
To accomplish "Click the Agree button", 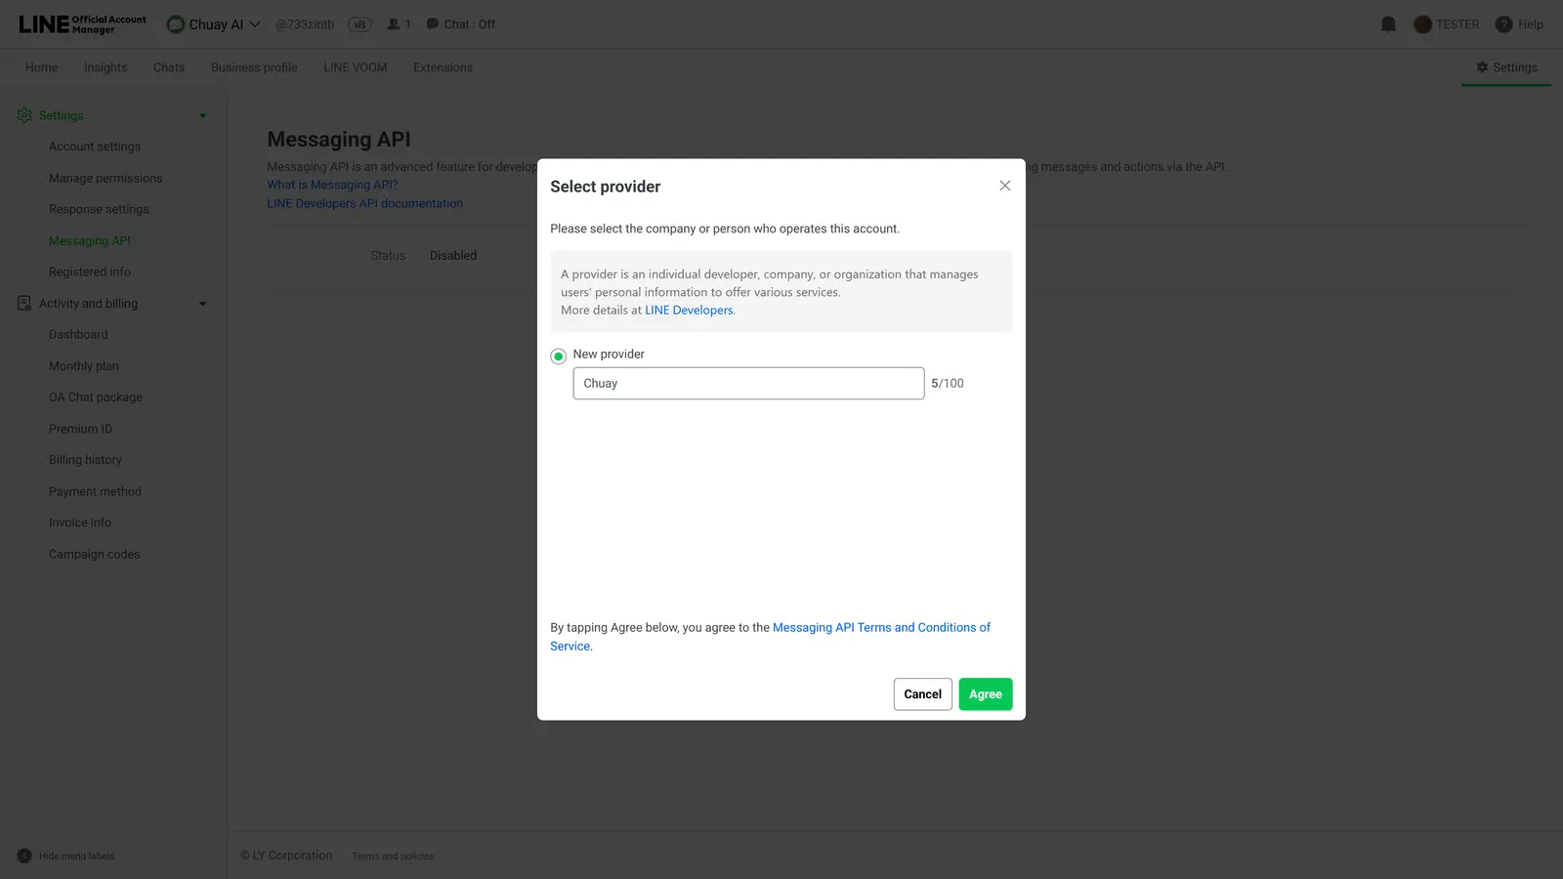I will click(985, 694).
